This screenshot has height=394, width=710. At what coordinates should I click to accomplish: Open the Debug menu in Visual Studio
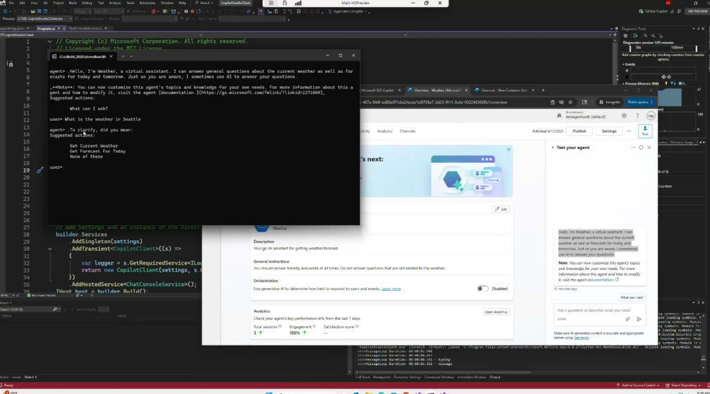click(87, 3)
